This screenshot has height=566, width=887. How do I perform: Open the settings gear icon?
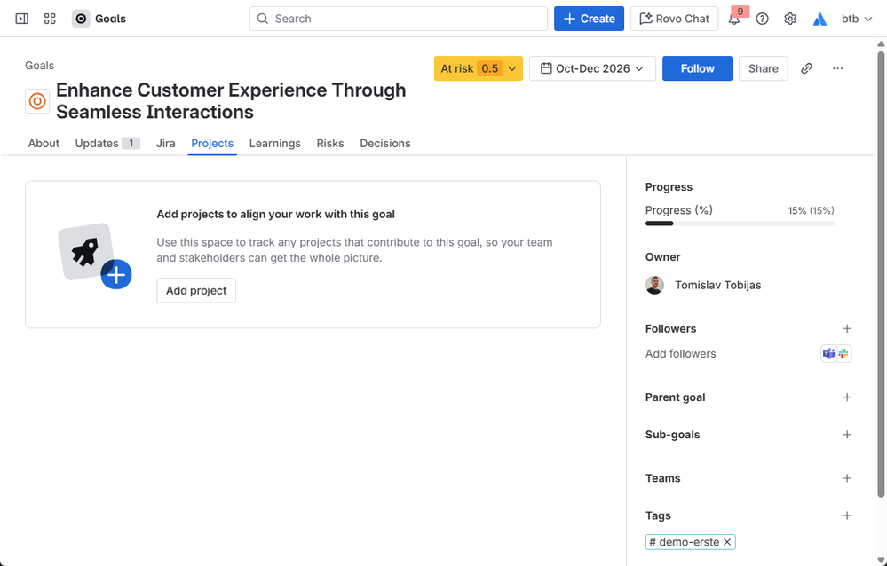coord(790,19)
